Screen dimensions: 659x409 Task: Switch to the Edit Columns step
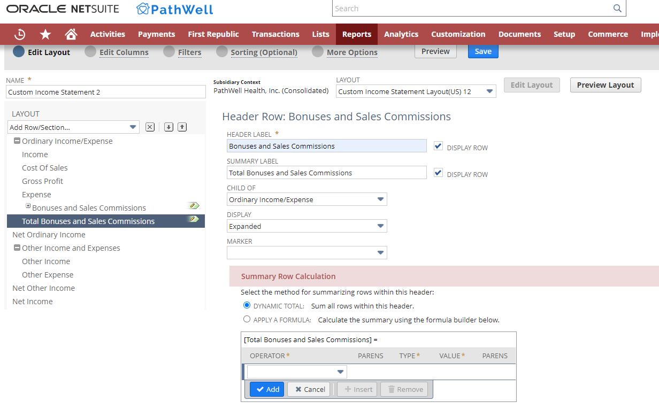click(124, 52)
